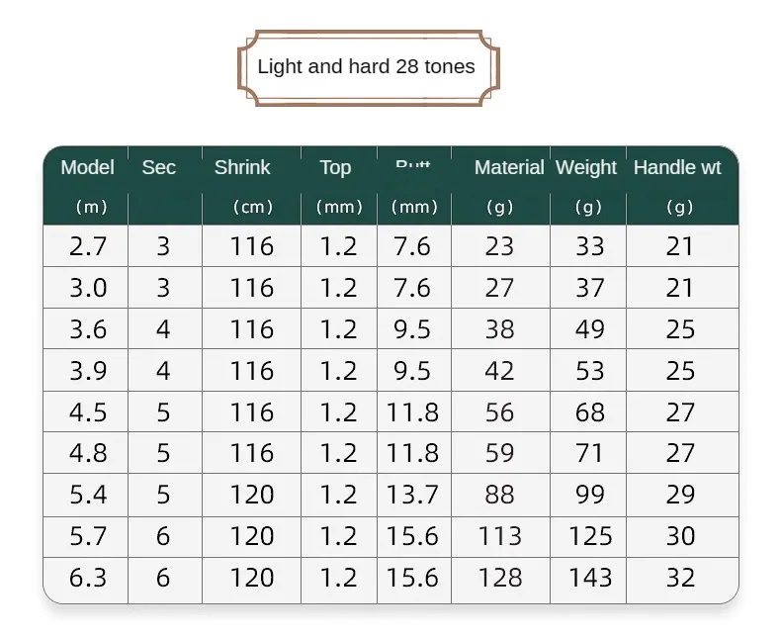The image size is (781, 638).
Task: Select the Model column header
Action: coord(87,167)
